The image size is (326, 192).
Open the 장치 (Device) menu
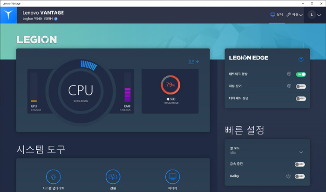pos(277,14)
